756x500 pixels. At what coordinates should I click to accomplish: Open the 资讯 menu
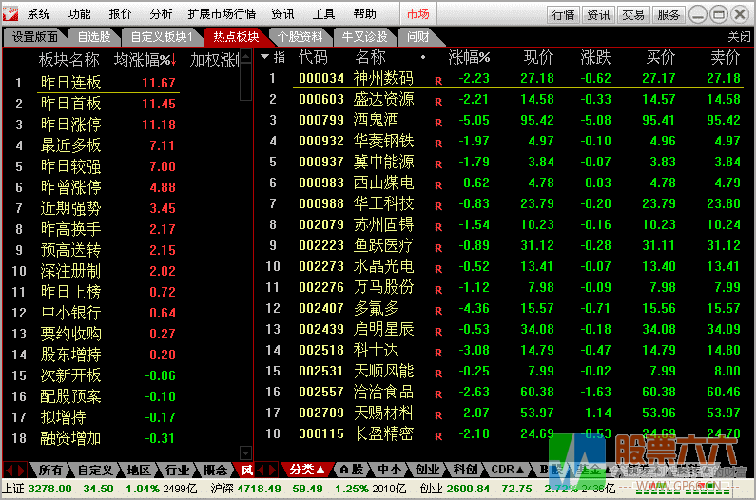click(282, 14)
